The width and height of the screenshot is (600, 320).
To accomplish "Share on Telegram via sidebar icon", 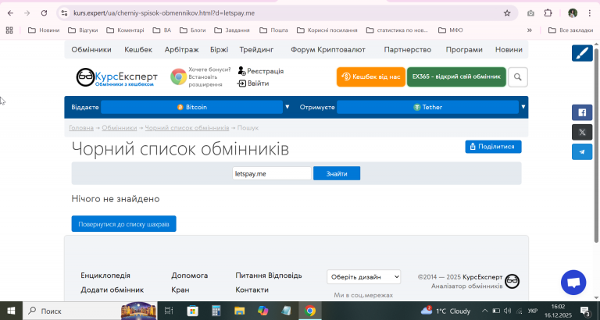I will tap(582, 151).
